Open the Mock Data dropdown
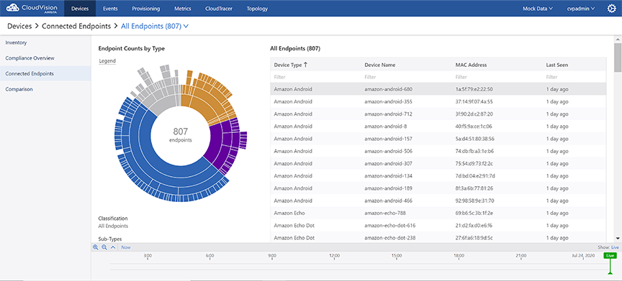 click(538, 9)
